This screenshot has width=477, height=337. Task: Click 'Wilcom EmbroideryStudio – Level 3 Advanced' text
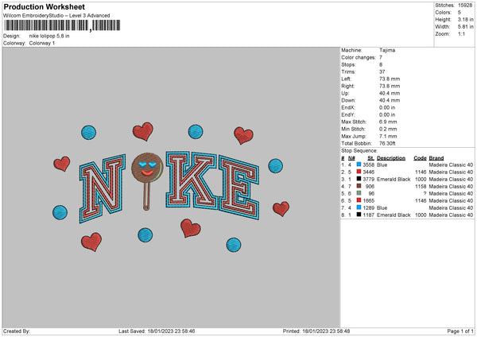(x=56, y=16)
